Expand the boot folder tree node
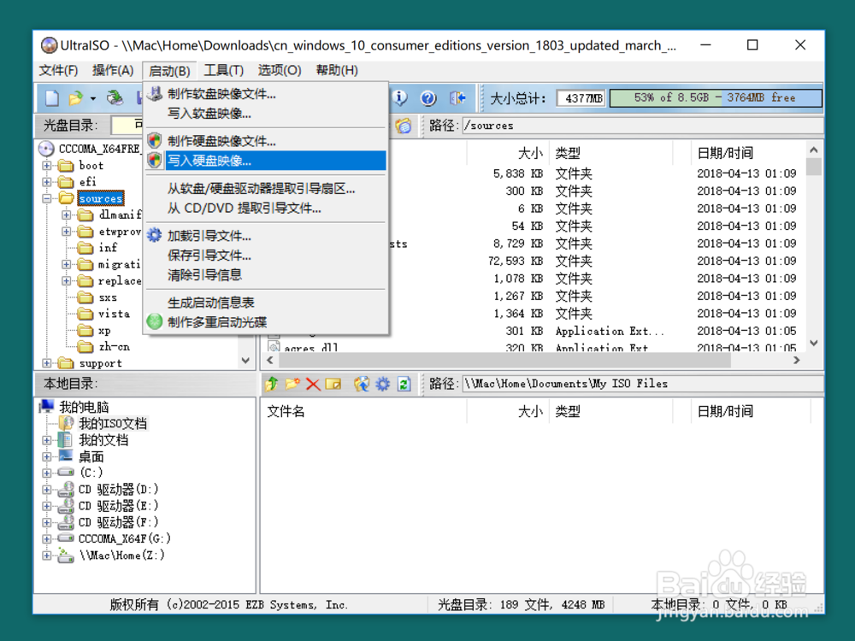855x641 pixels. 47,165
